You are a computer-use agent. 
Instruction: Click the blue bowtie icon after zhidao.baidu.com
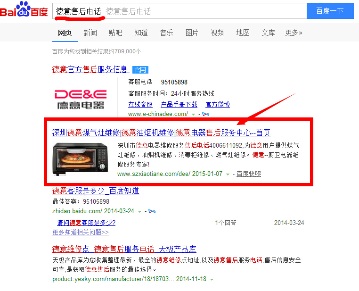[x=152, y=211]
